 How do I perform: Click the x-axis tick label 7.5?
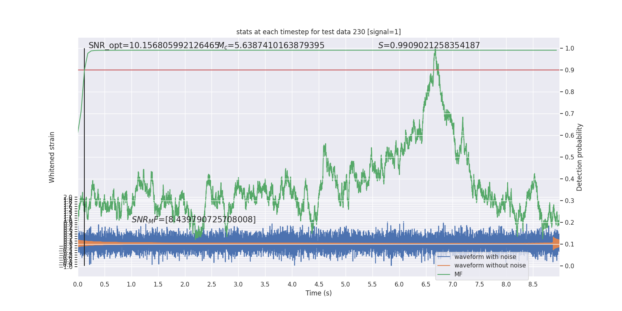pos(479,285)
